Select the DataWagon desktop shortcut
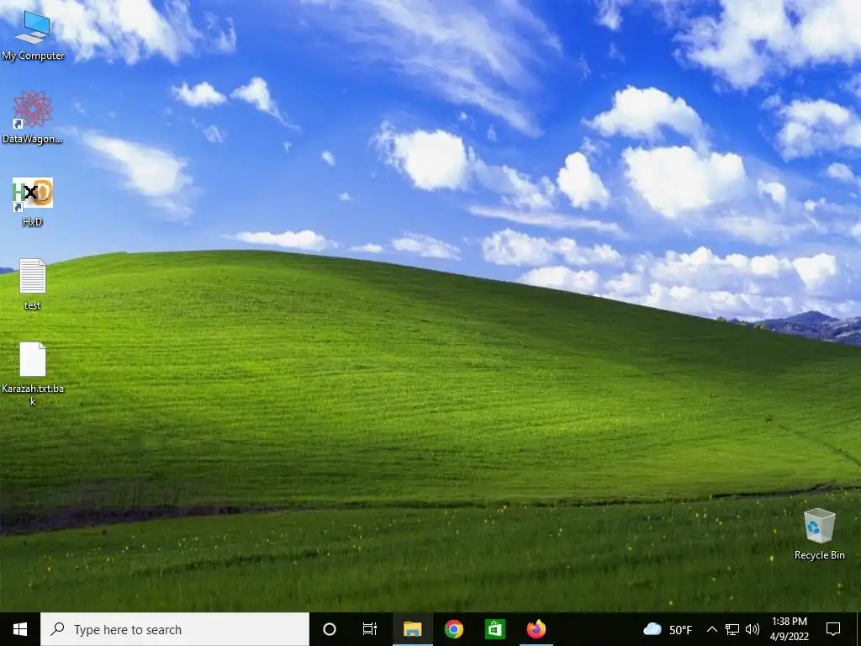This screenshot has width=861, height=646. (x=33, y=117)
